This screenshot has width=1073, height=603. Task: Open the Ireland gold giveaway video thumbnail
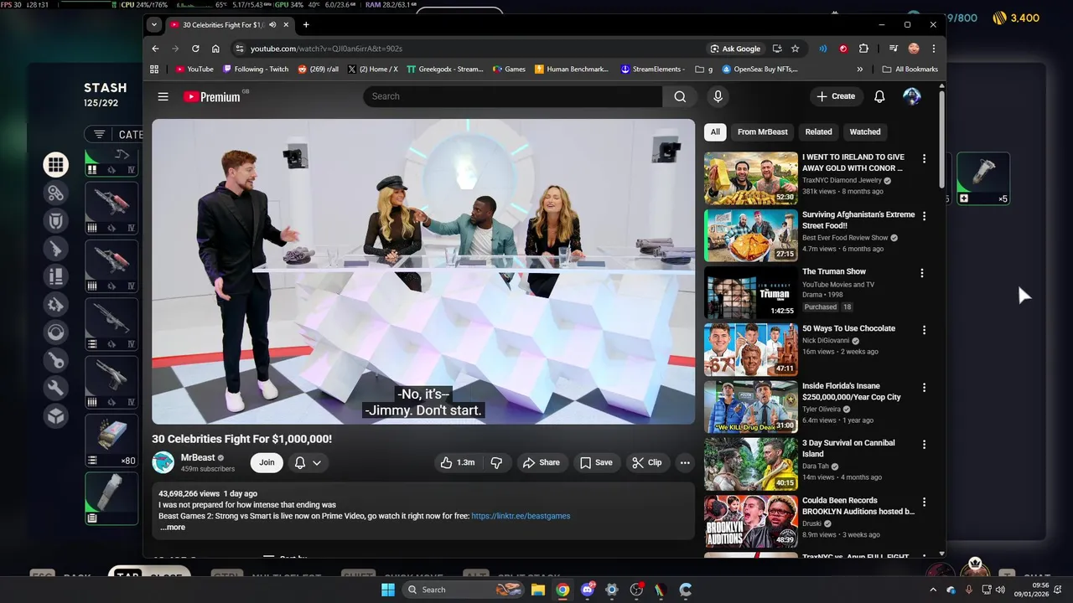click(751, 178)
